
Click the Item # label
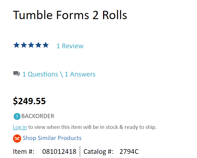[24, 152]
